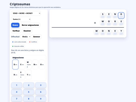Assign digit 5 from keypad
The height and width of the screenshot is (102, 136).
click(29, 92)
